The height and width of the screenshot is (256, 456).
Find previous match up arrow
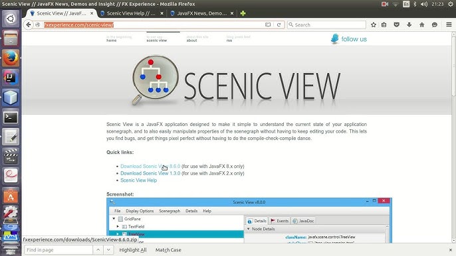coord(98,250)
